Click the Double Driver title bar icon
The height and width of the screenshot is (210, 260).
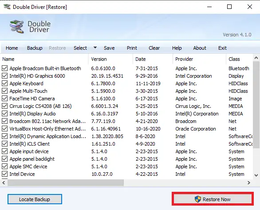(7, 7)
